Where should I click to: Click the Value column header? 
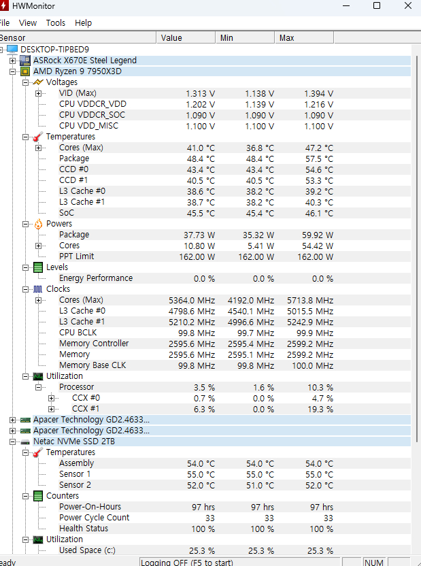(186, 37)
